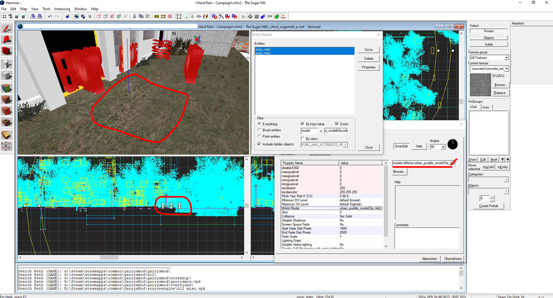
Task: Select the Toggle Texture Application tool
Action: 7,88
